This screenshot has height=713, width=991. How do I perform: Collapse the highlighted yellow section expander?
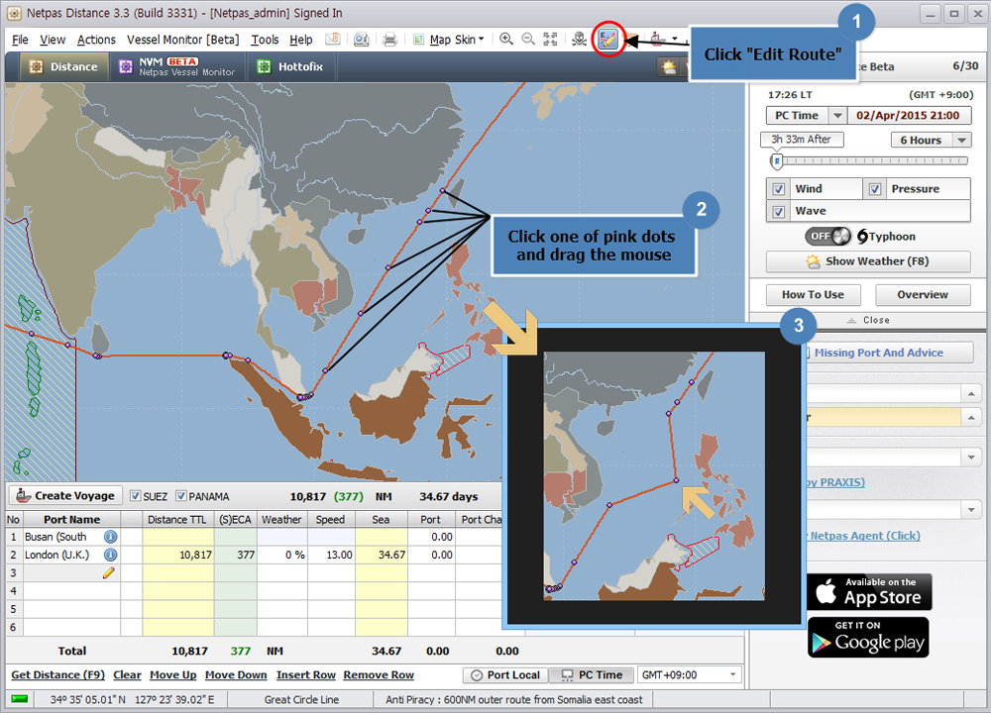point(971,417)
